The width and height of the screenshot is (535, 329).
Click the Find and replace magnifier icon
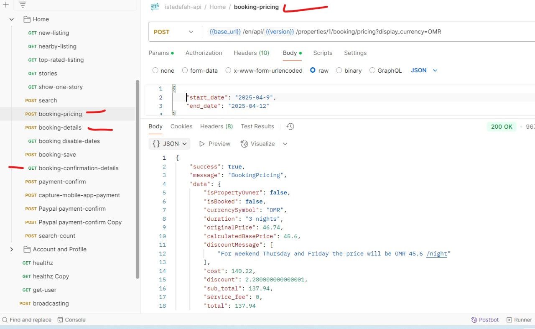[5, 320]
